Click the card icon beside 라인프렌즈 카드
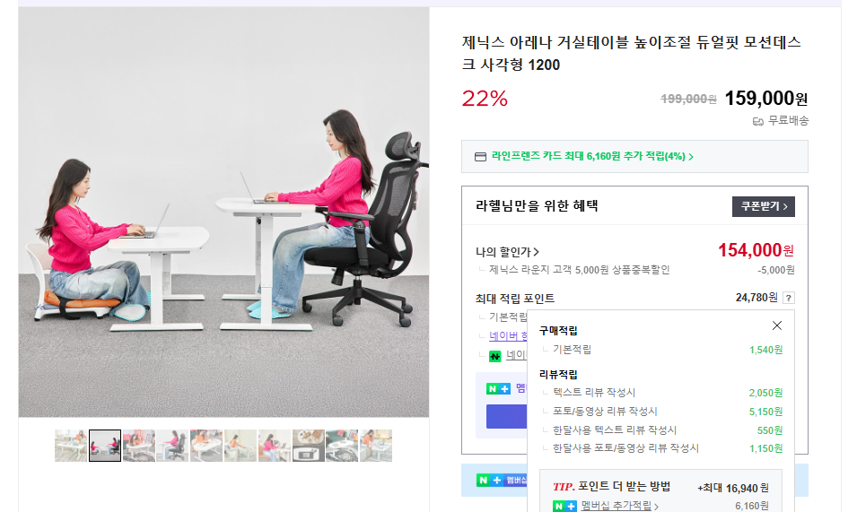This screenshot has width=857, height=512. pyautogui.click(x=480, y=157)
